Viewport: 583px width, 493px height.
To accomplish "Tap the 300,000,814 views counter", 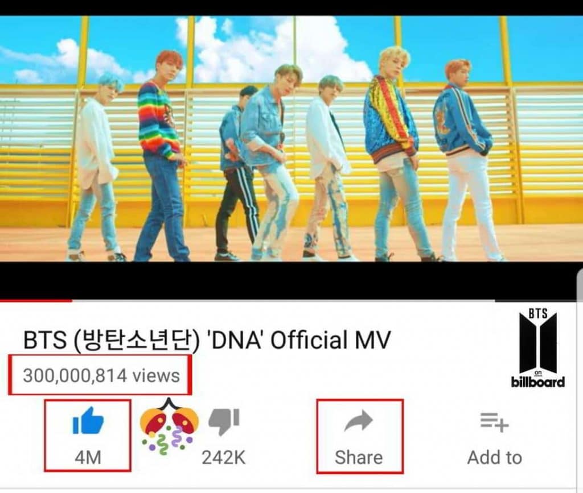I will coord(101,375).
